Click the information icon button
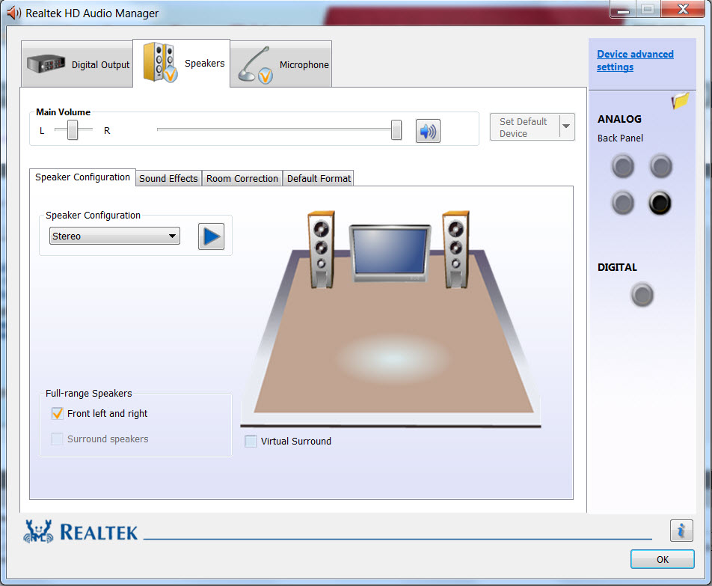The width and height of the screenshot is (712, 586). [x=681, y=531]
